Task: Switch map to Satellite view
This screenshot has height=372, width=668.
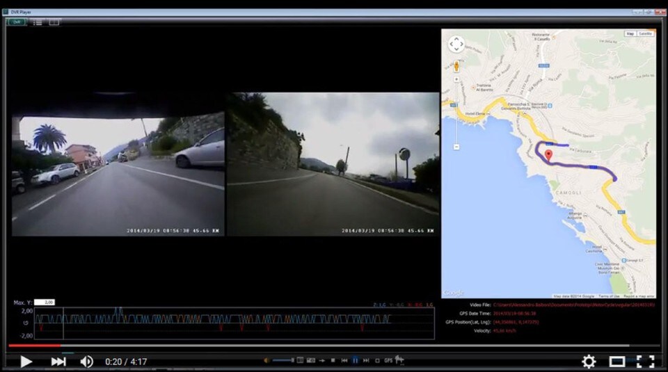Action: 646,33
